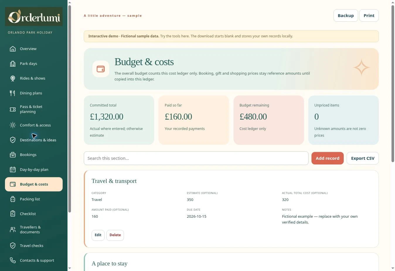
Task: Open Rides & shows section
Action: point(34,78)
